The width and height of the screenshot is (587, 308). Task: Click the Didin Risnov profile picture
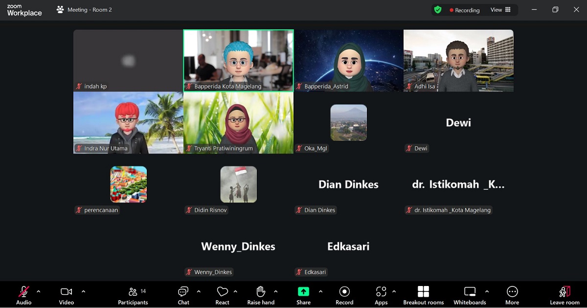pyautogui.click(x=238, y=184)
